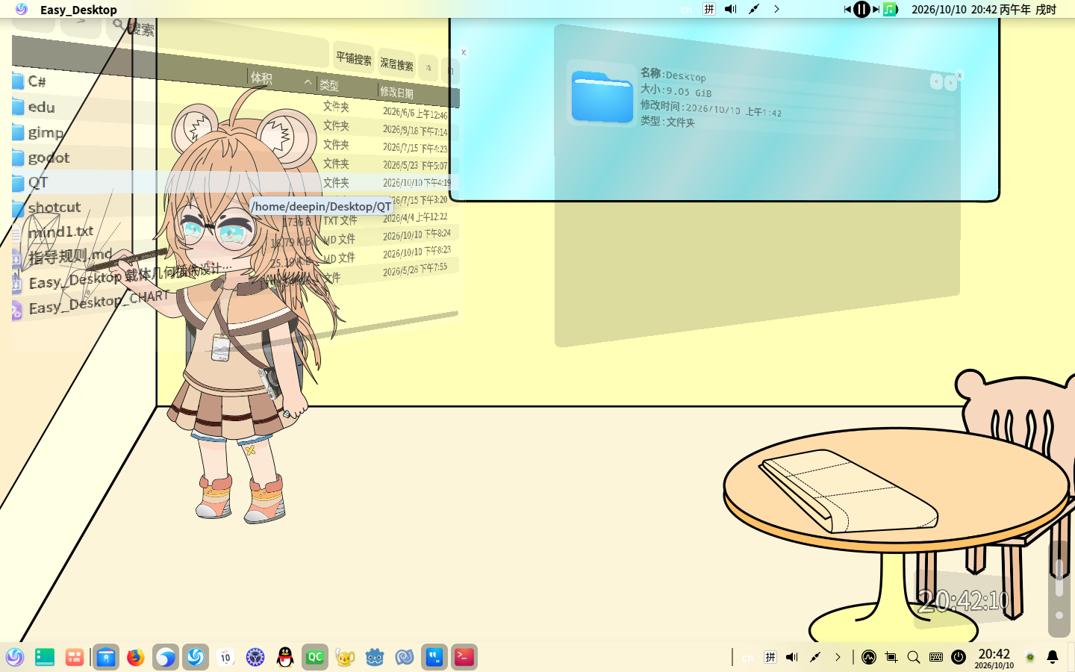
Task: Skip to the next track in top bar
Action: [876, 9]
